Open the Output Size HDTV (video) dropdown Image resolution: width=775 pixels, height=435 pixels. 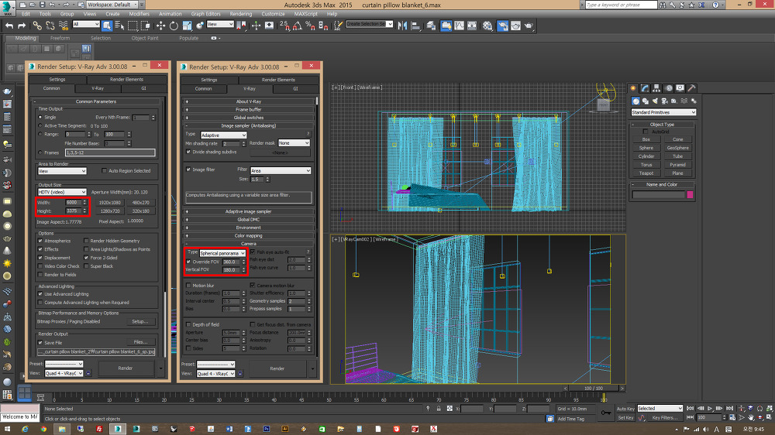(x=62, y=191)
